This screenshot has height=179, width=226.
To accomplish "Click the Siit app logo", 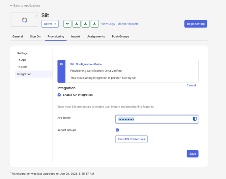I will tap(25, 20).
